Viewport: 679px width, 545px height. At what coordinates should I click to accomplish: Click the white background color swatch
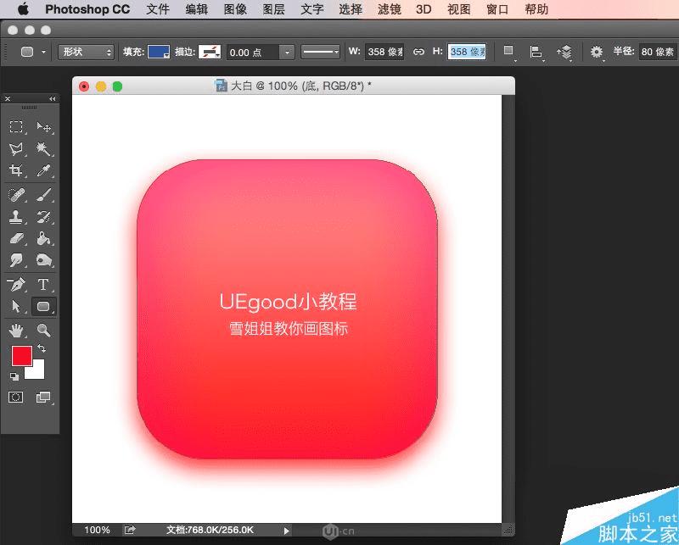point(37,372)
